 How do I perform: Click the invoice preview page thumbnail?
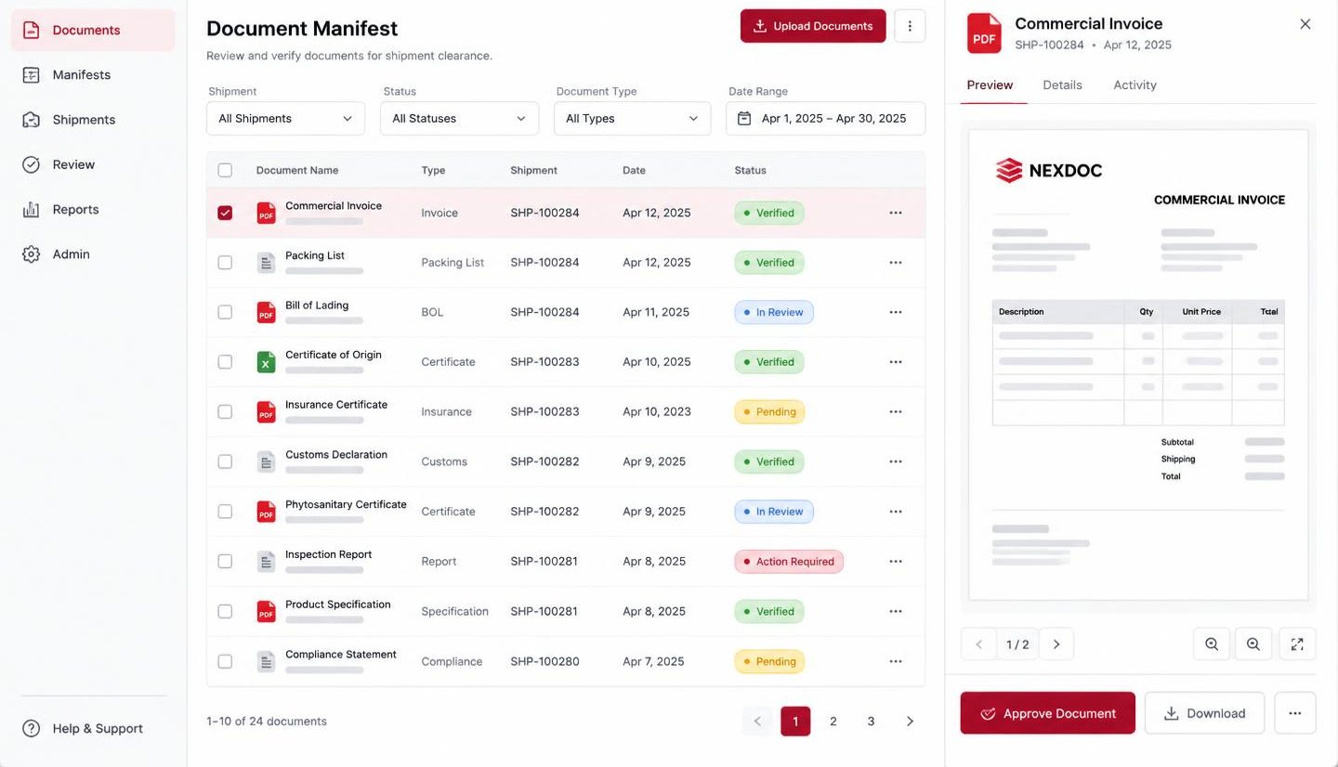1138,364
